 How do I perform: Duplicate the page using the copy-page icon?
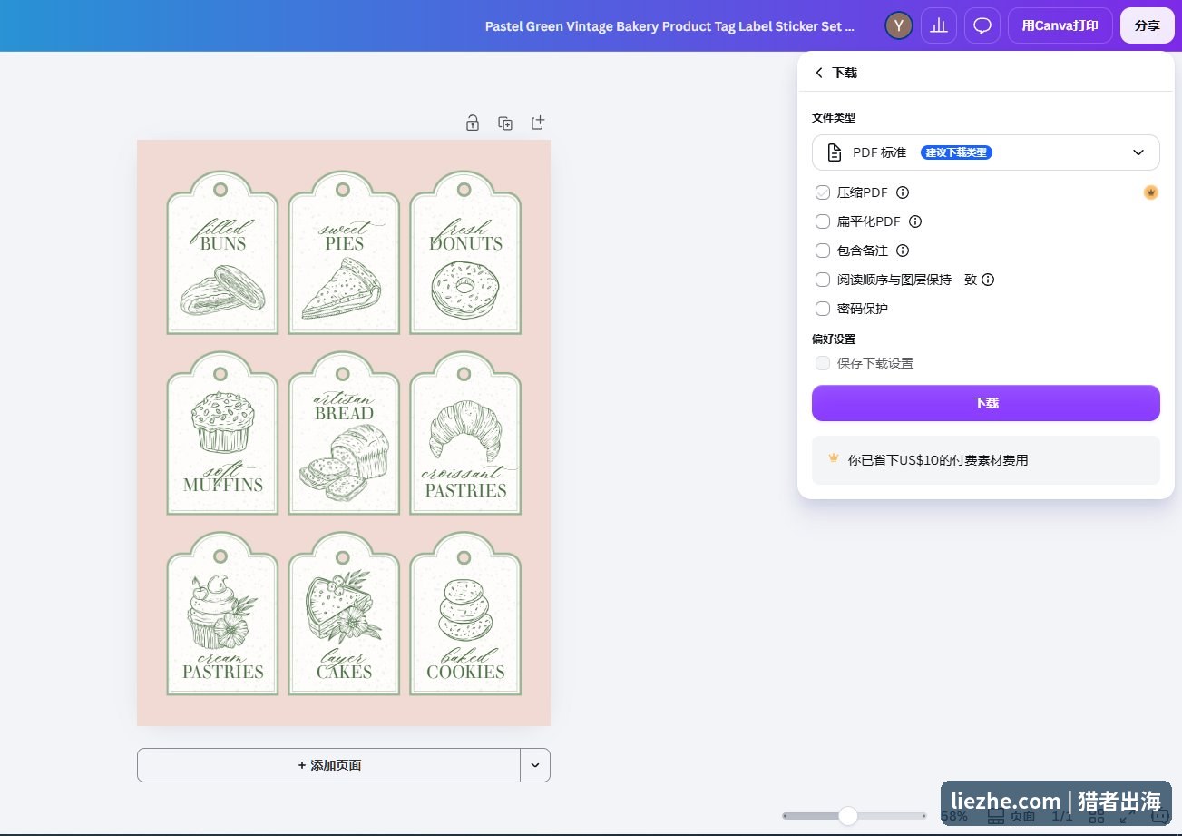(x=505, y=123)
